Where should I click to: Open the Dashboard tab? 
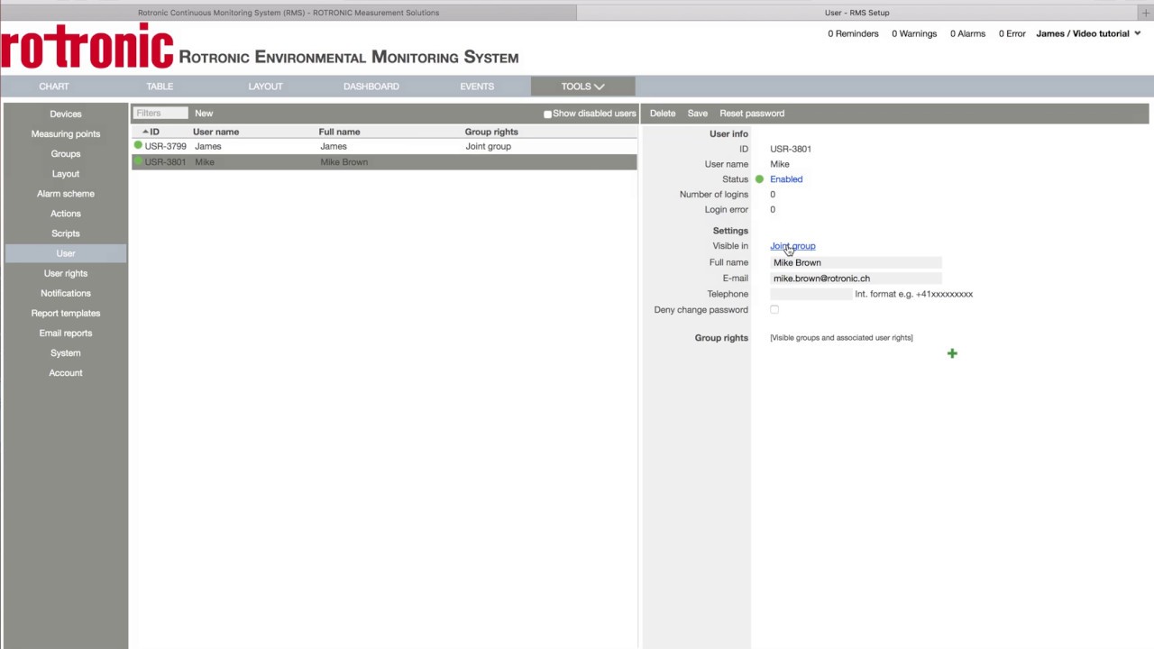pyautogui.click(x=371, y=87)
